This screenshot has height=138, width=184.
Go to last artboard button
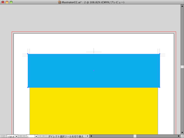[x=44, y=136]
